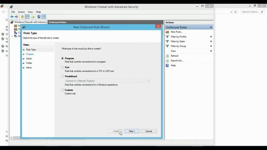Click the Refresh icon in Actions pane

click(x=167, y=56)
